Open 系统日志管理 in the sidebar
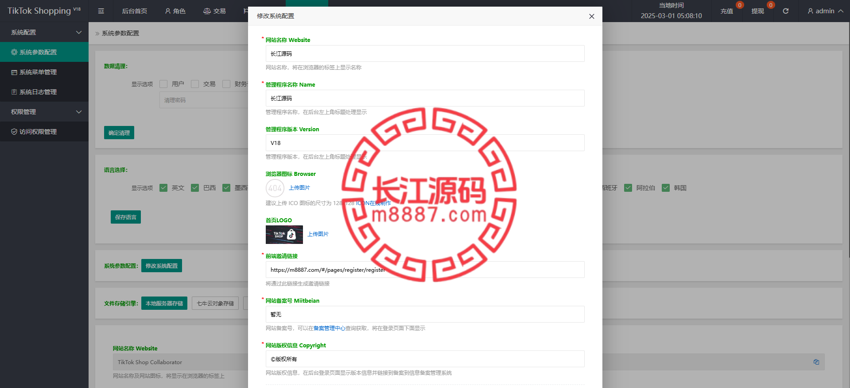The height and width of the screenshot is (388, 850). (44, 92)
